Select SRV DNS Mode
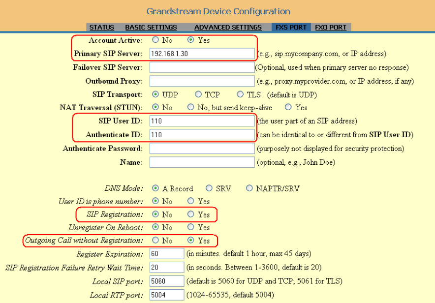The width and height of the screenshot is (435, 303). (x=209, y=188)
